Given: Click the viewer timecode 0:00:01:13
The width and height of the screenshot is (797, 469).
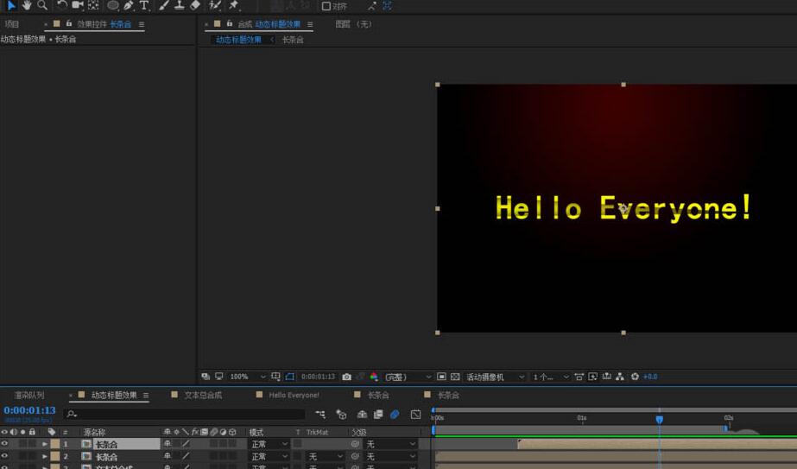Looking at the screenshot, I should (318, 377).
